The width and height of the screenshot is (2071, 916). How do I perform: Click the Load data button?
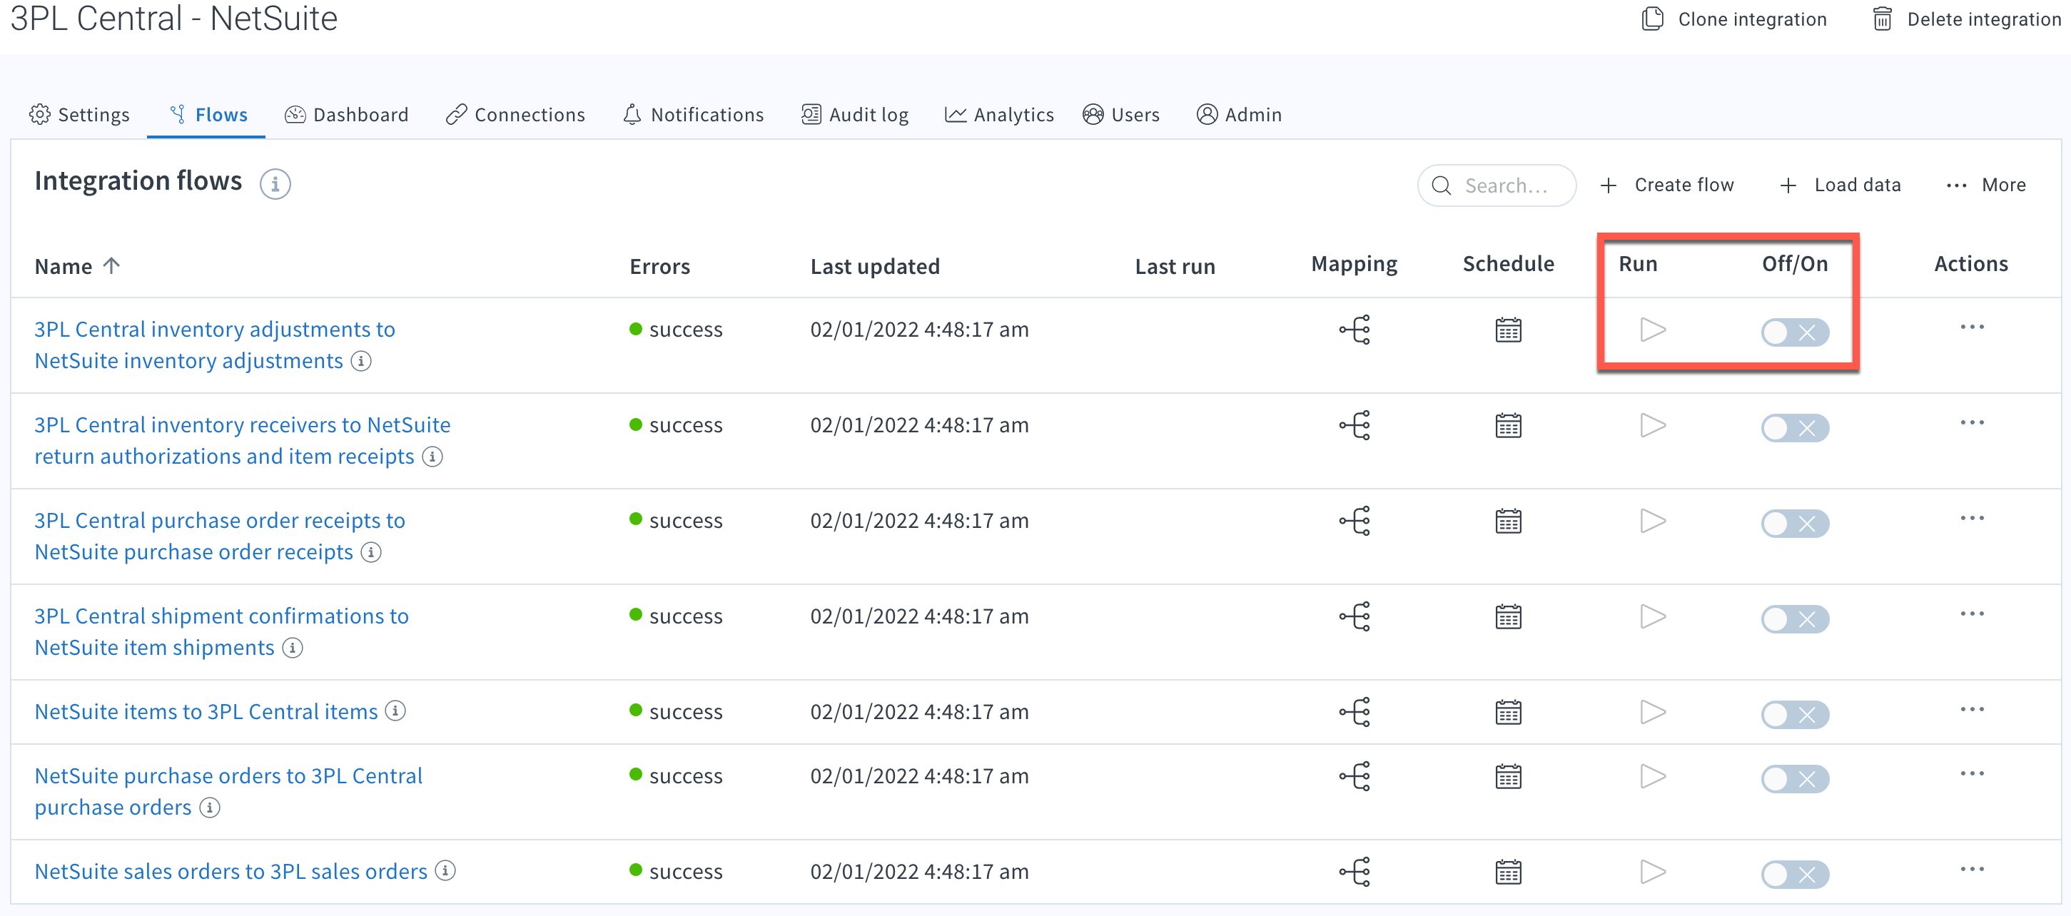click(x=1840, y=185)
